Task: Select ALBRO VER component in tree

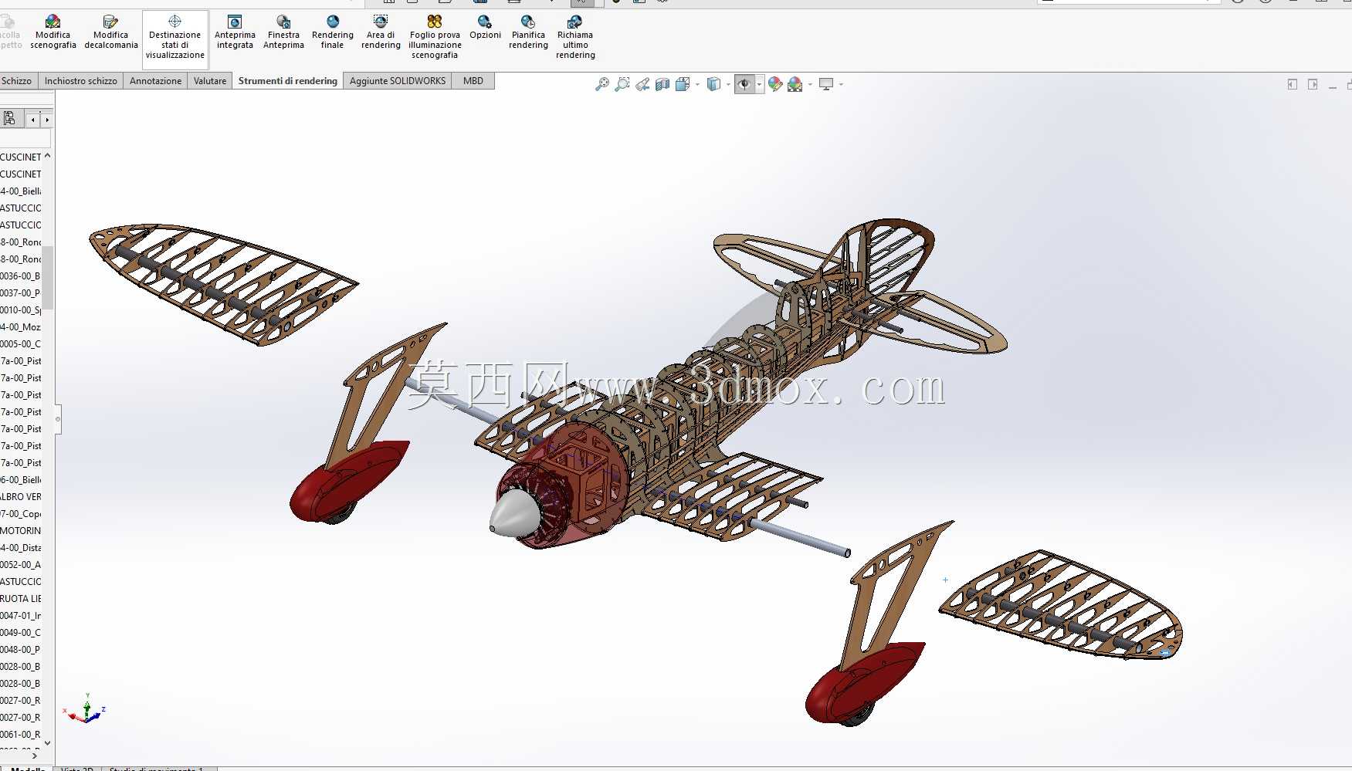Action: pos(21,497)
